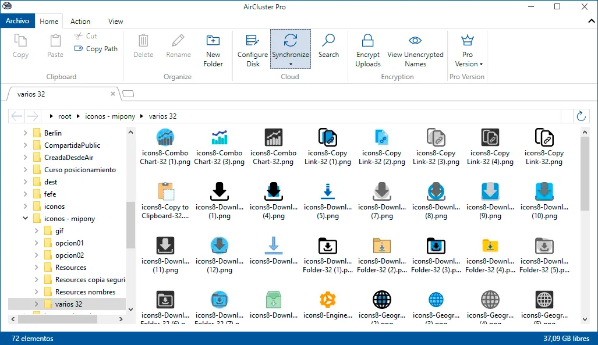Select the opcion01 folder in tree

tap(69, 243)
